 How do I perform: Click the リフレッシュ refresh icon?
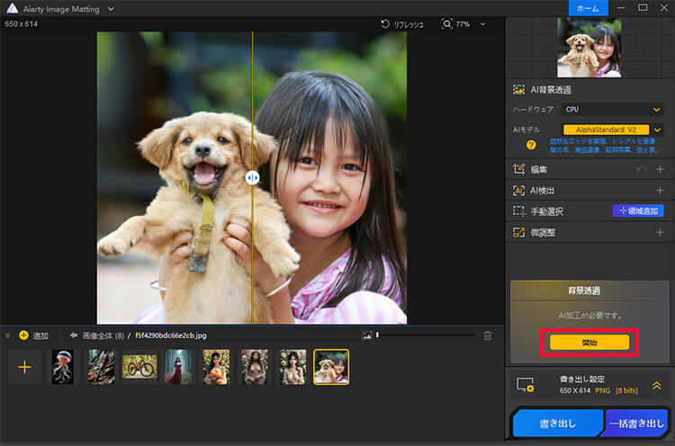click(386, 24)
